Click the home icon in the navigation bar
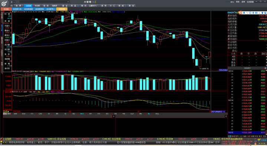 click(11, 6)
